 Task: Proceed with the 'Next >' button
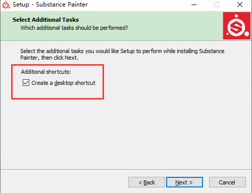[184, 182]
